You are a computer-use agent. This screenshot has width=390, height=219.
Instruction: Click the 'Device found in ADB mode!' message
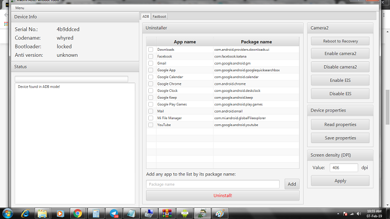tap(39, 86)
